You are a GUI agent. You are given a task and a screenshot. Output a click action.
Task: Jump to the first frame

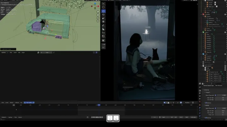(x=92, y=117)
